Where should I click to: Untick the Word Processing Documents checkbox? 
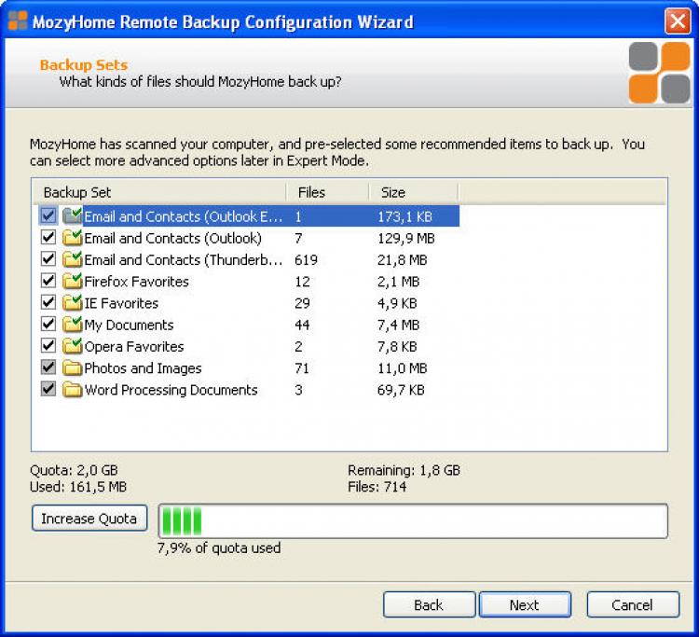(48, 390)
